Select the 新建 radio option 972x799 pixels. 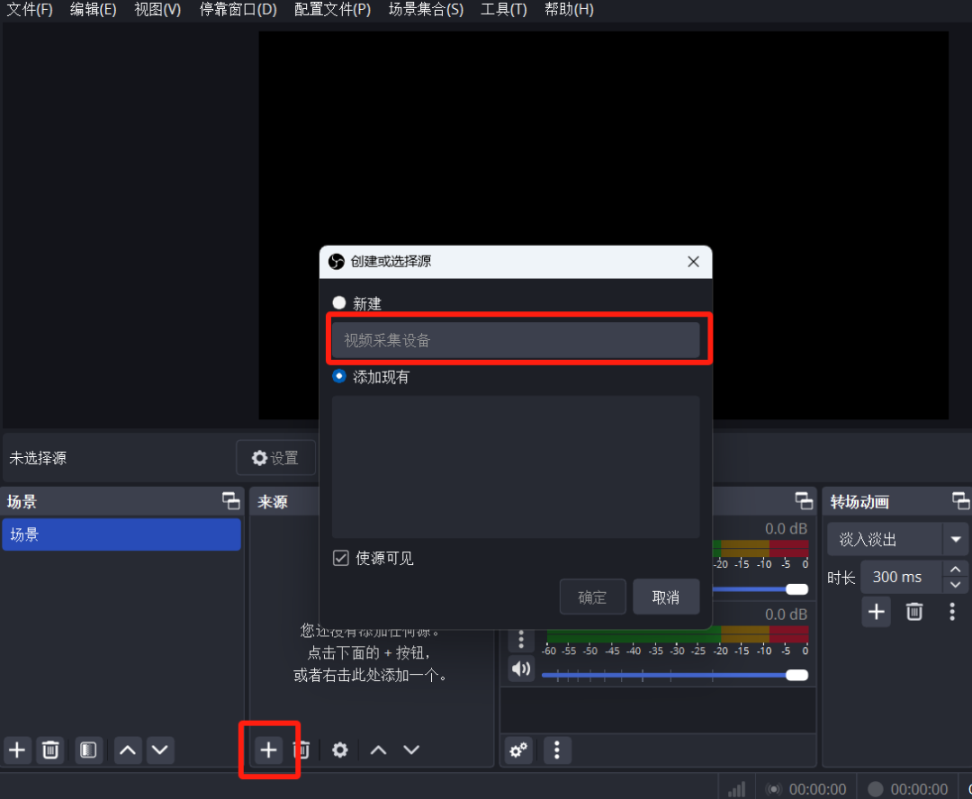click(339, 302)
